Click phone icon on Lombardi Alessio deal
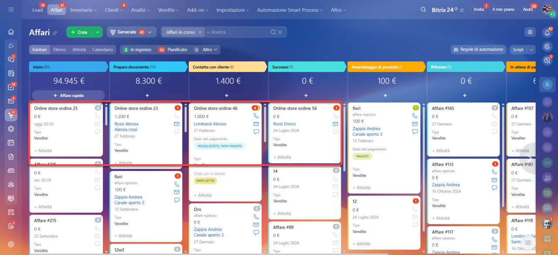Viewport: 558px width, 255px height. [x=256, y=116]
